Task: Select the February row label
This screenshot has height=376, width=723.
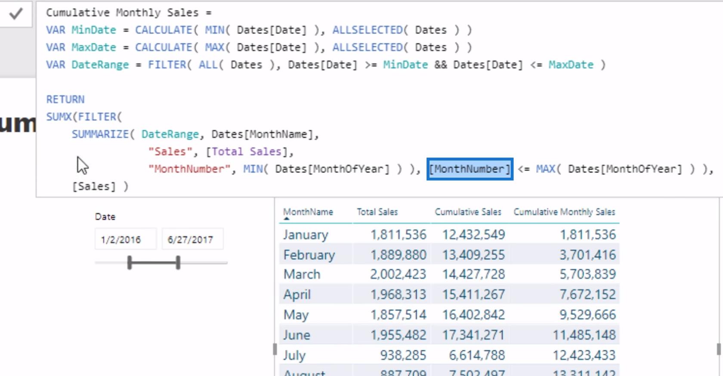Action: [x=309, y=255]
